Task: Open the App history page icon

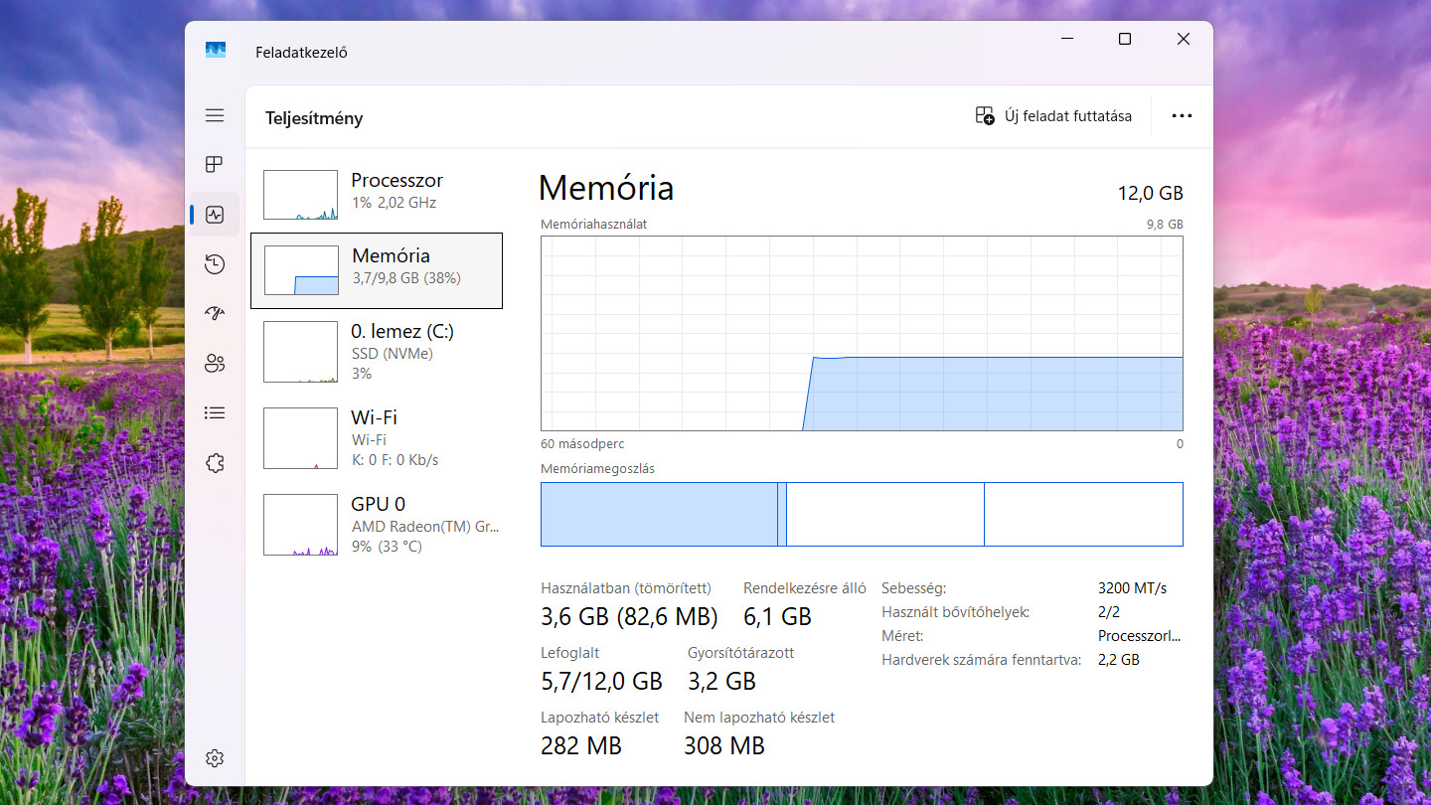Action: [x=215, y=264]
